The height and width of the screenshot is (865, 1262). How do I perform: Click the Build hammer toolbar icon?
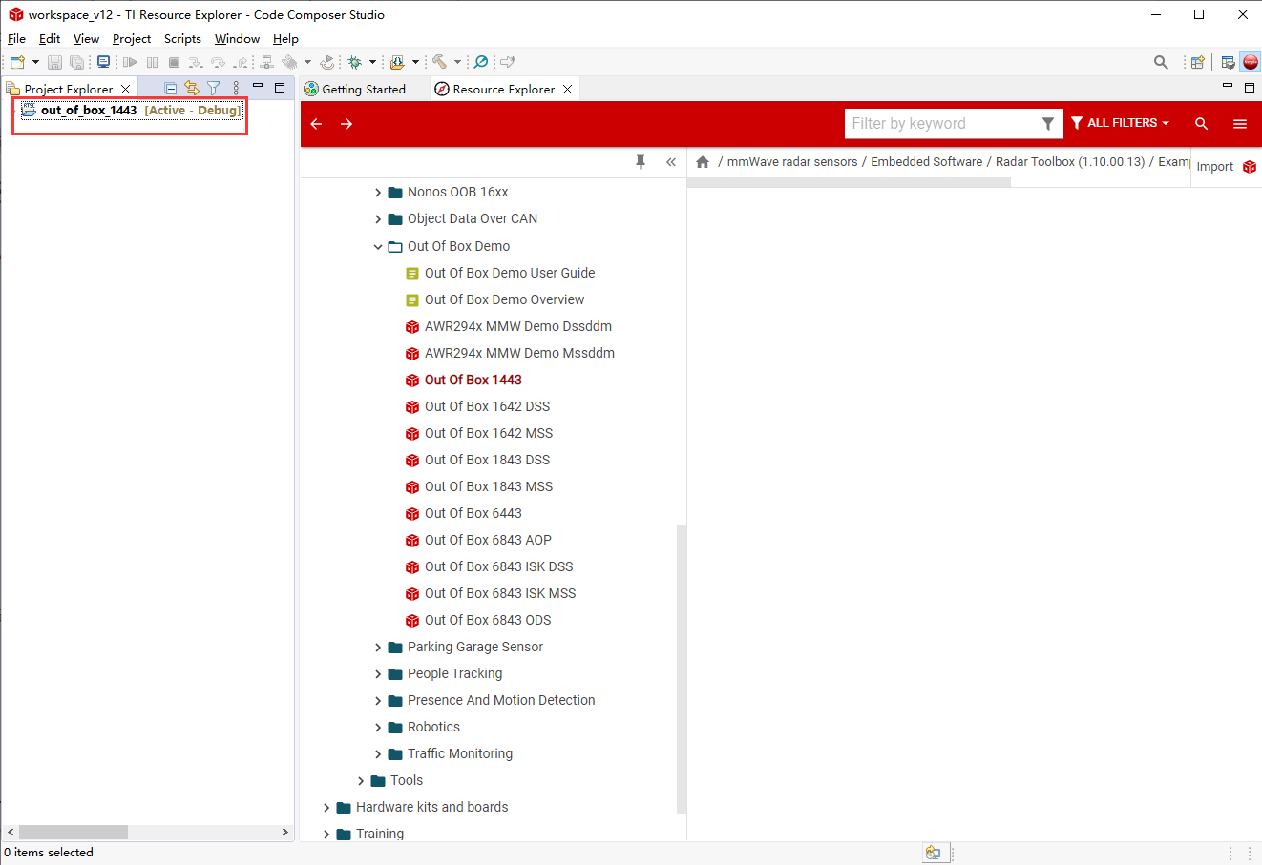[440, 62]
